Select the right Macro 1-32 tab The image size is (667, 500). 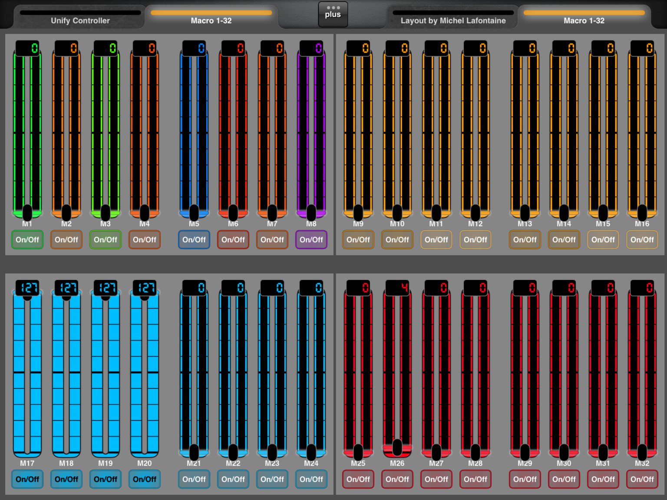coord(584,17)
